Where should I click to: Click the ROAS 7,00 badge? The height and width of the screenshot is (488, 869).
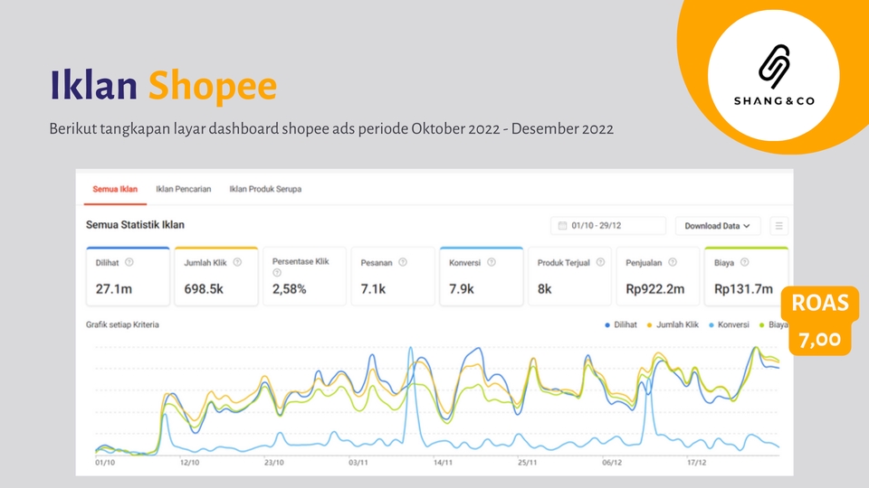pyautogui.click(x=820, y=320)
